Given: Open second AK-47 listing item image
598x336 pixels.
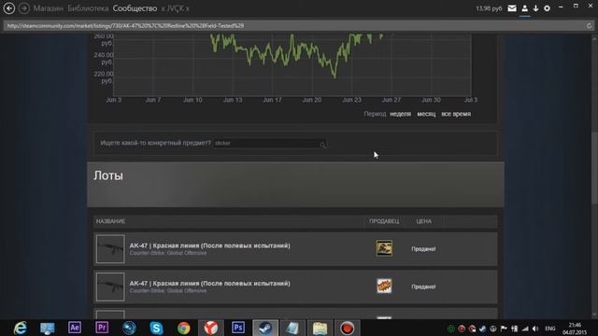Looking at the screenshot, I should [110, 287].
